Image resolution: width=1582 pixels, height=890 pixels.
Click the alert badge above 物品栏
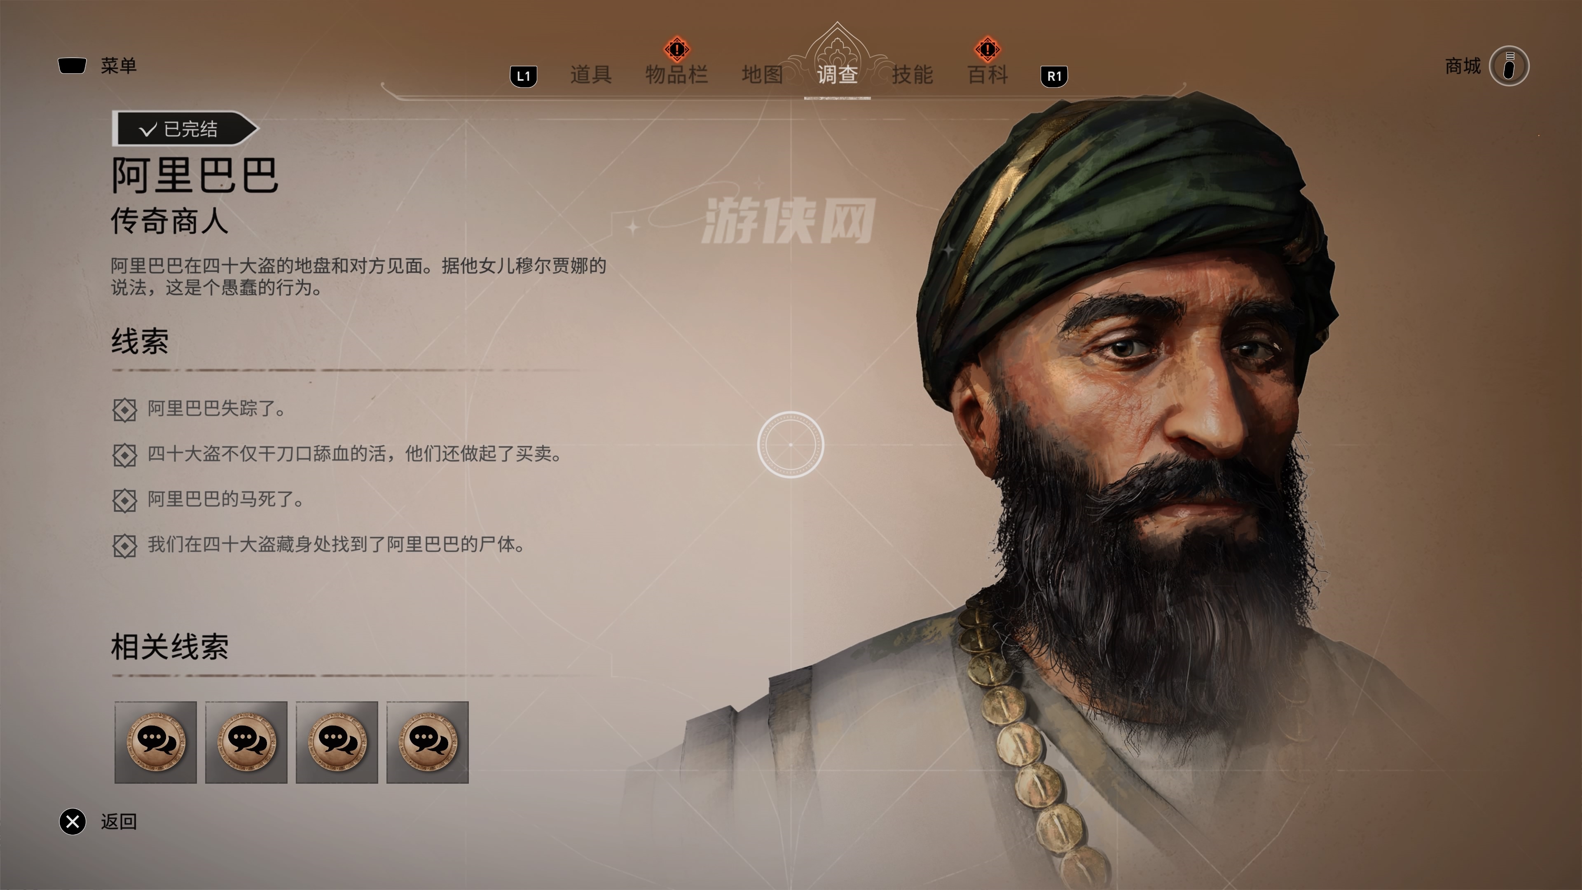pos(677,49)
